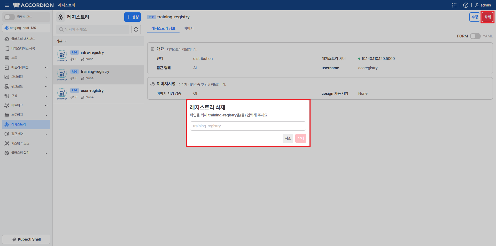This screenshot has height=246, width=496.
Task: Open 노드 in sidebar
Action: 26,58
